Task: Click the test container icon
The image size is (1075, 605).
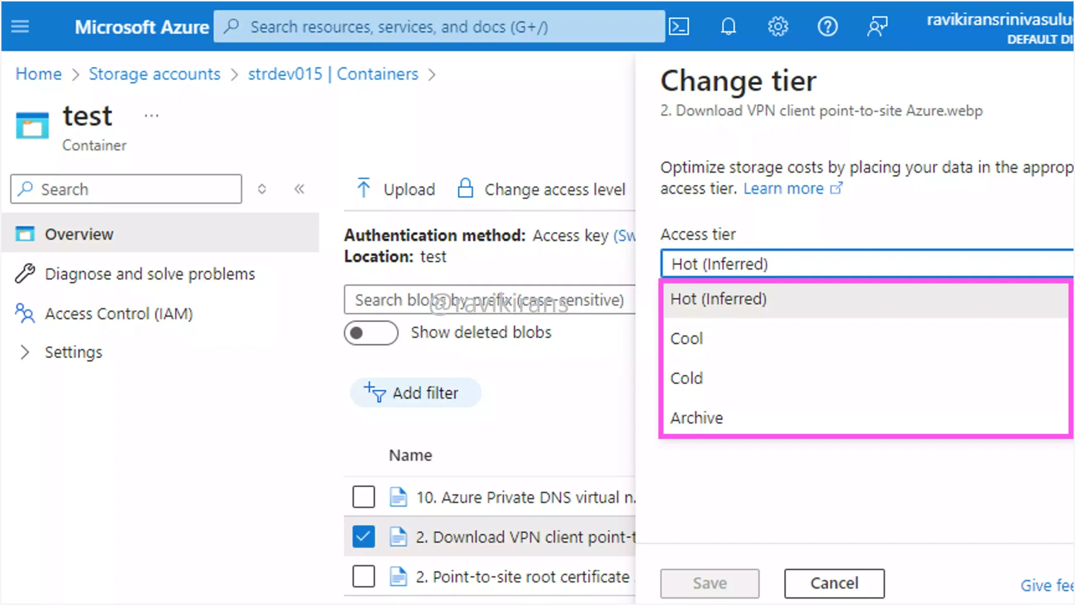Action: point(32,125)
